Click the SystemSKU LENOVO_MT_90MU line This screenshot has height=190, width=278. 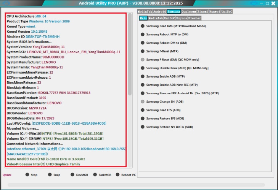coord(63,52)
